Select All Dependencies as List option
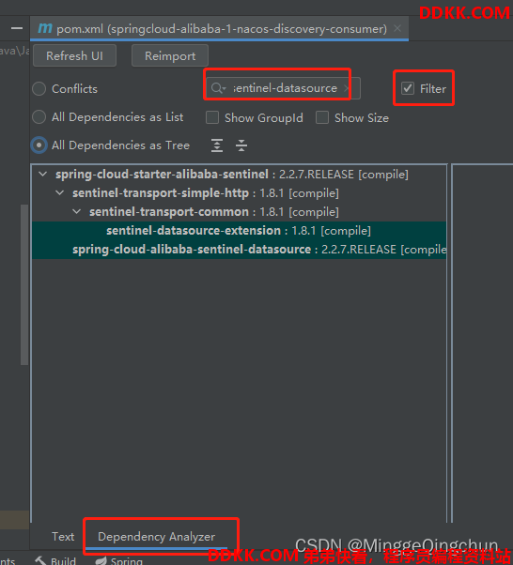 point(39,116)
